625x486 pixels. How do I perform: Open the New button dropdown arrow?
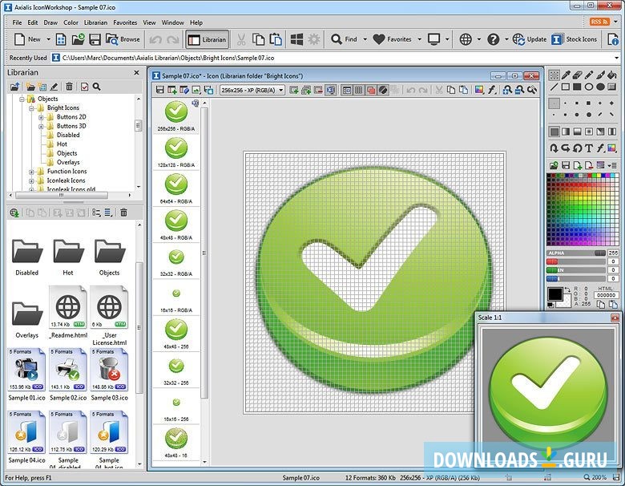[48, 39]
